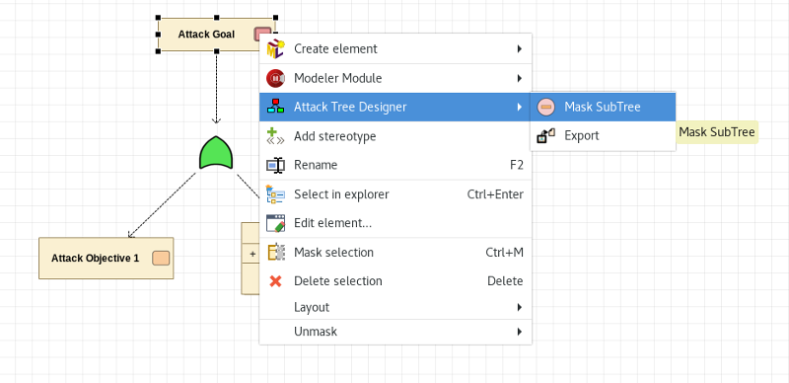The width and height of the screenshot is (789, 383).
Task: Click the Select in explorer icon
Action: 275,194
